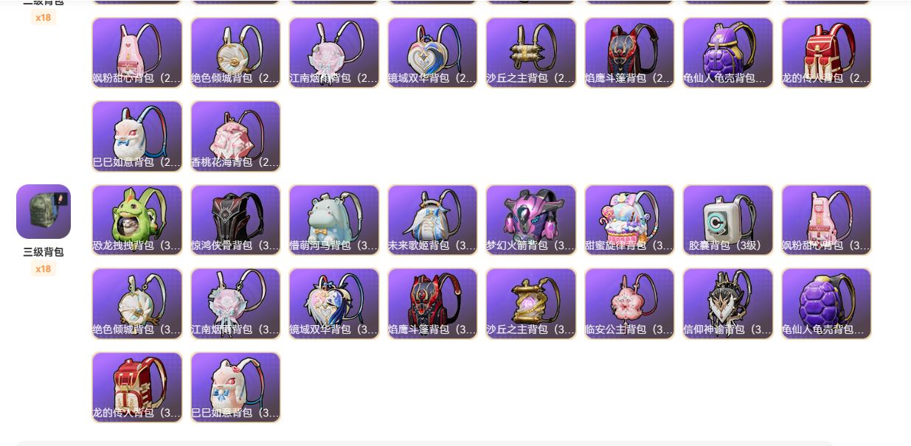Choose the level 3 龙的传人背包 red backpack

(x=137, y=387)
